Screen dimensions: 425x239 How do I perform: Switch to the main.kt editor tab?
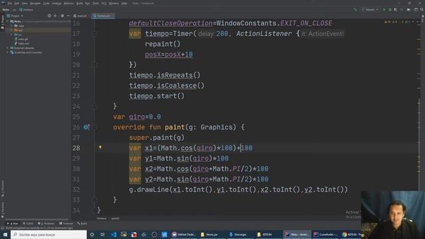(x=80, y=16)
